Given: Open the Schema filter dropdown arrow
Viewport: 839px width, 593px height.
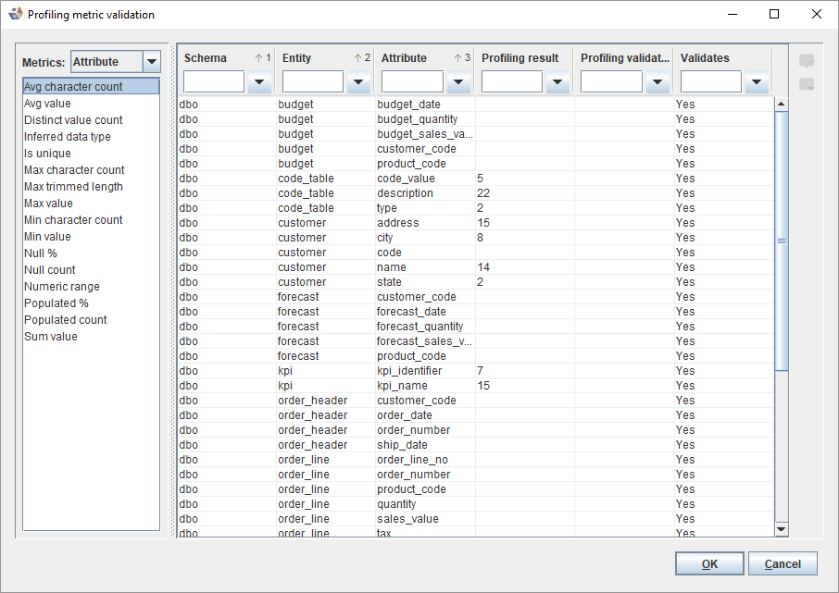Looking at the screenshot, I should pyautogui.click(x=259, y=82).
